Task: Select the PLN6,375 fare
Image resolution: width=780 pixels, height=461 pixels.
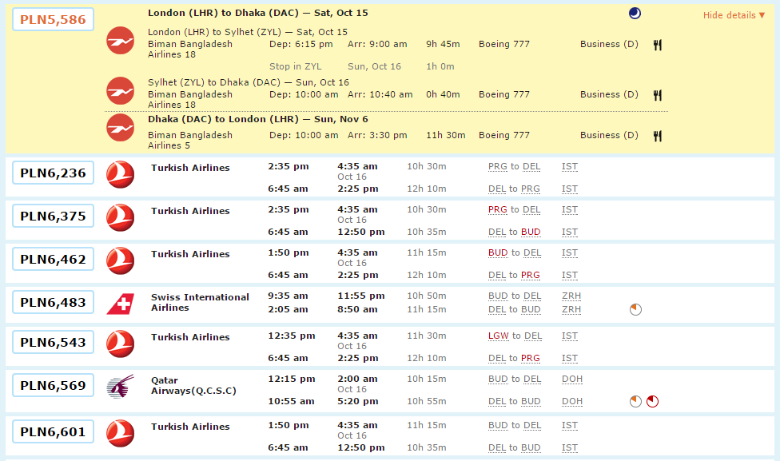Action: click(x=54, y=217)
